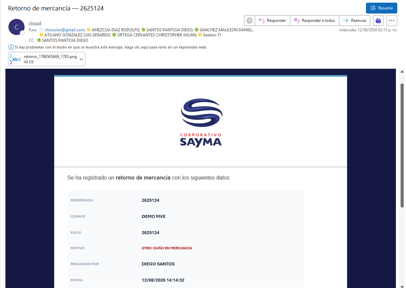The image size is (406, 288).
Task: Click the info icon in the message bar
Action: click(11, 47)
